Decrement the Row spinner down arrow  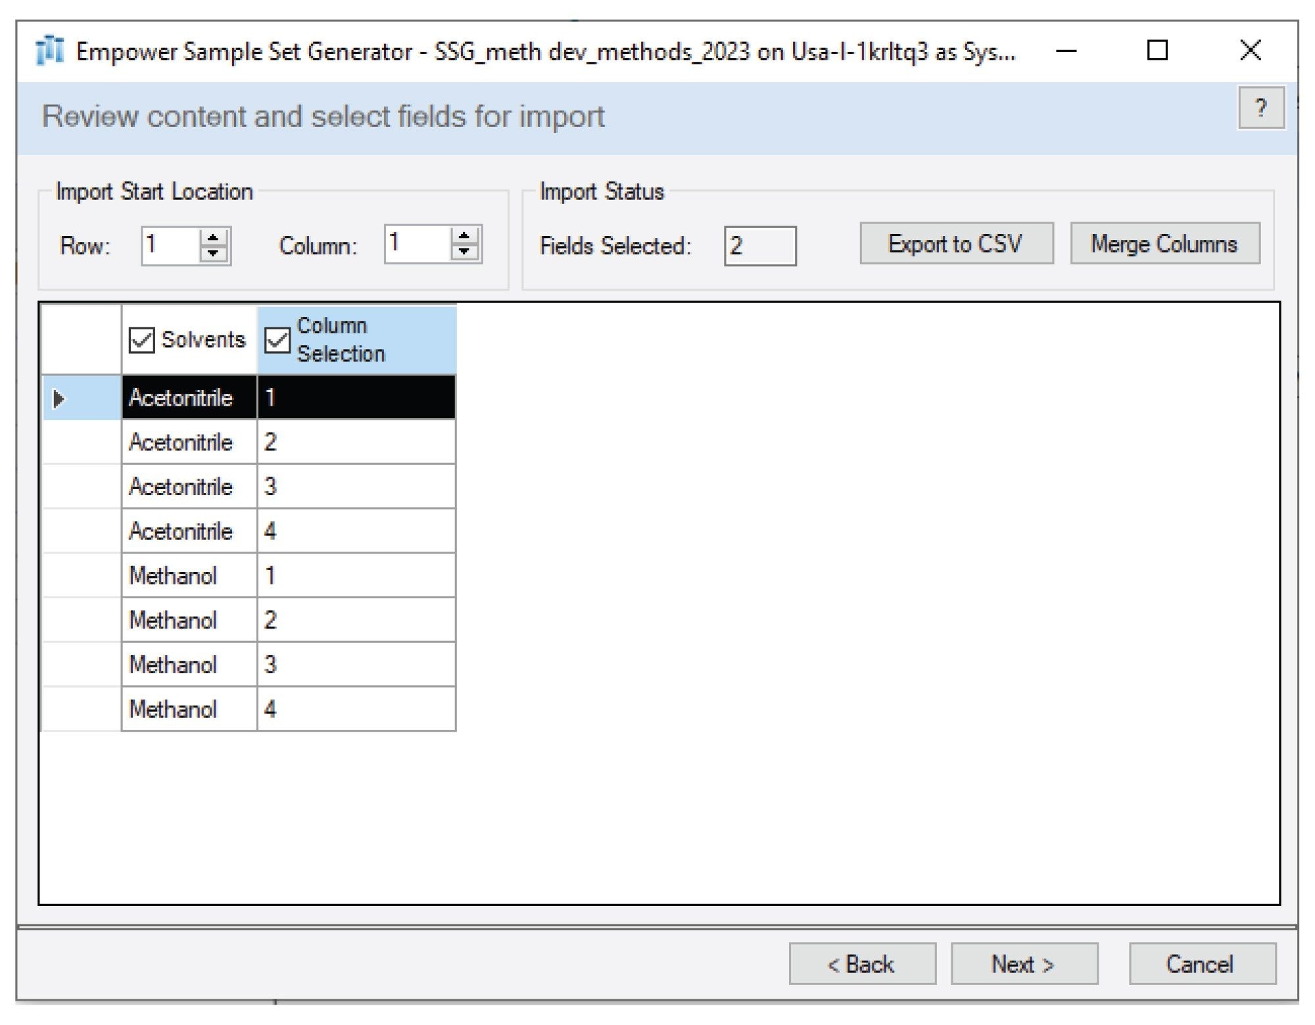213,253
